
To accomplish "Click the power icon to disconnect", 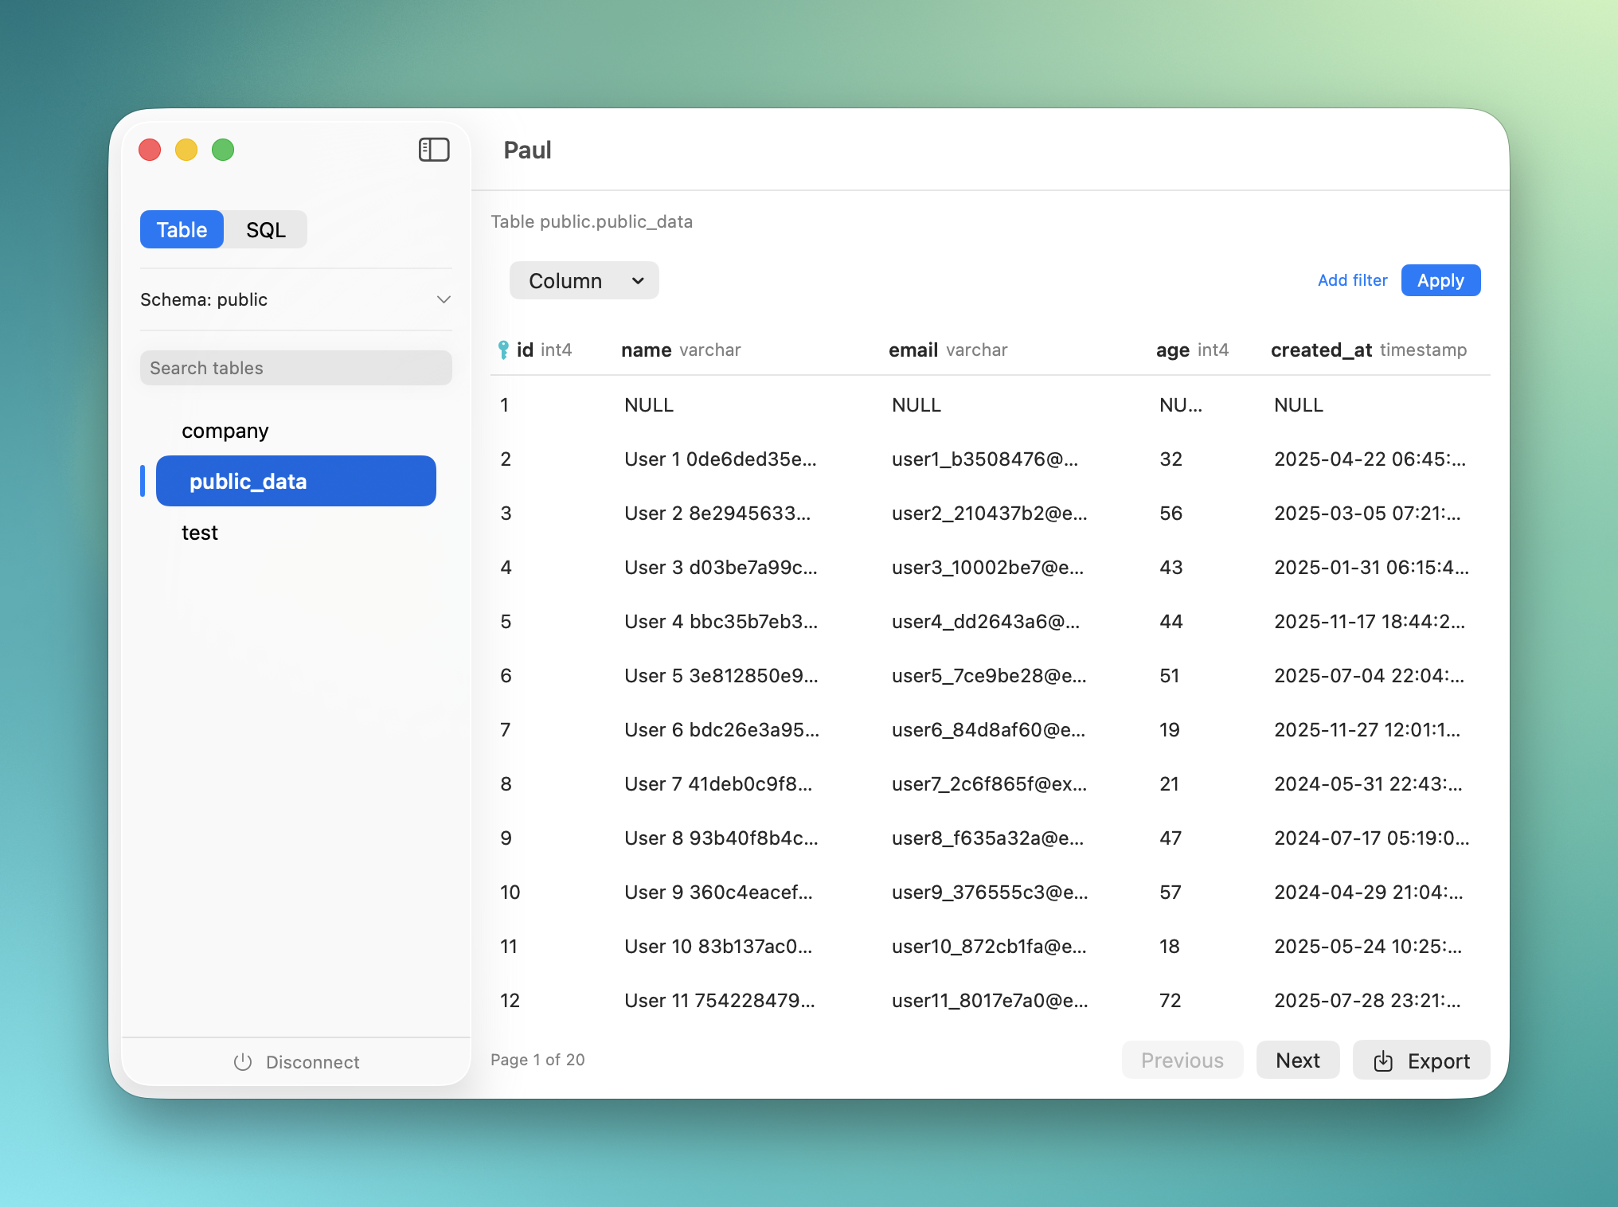I will click(243, 1062).
